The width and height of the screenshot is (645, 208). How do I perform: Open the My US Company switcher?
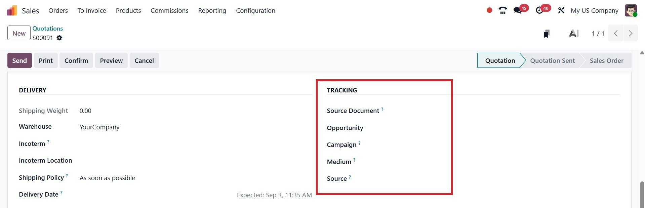pyautogui.click(x=594, y=10)
